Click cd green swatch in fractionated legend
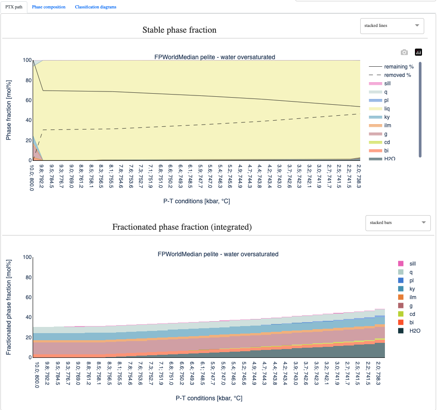This screenshot has height=410, width=437. click(x=401, y=314)
